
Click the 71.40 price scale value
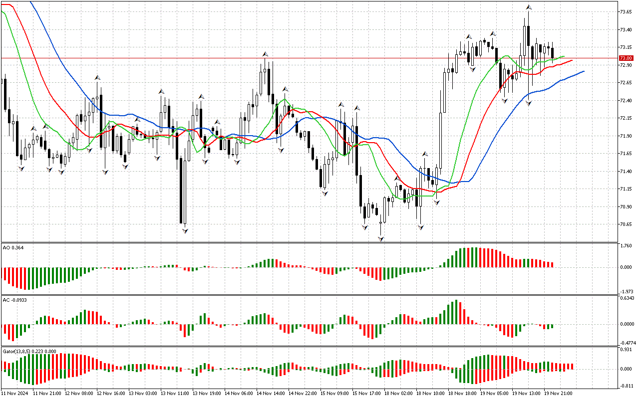click(x=626, y=172)
